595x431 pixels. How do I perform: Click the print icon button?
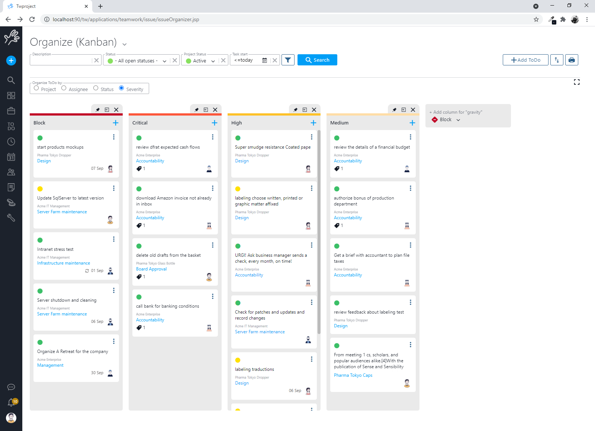(x=572, y=60)
